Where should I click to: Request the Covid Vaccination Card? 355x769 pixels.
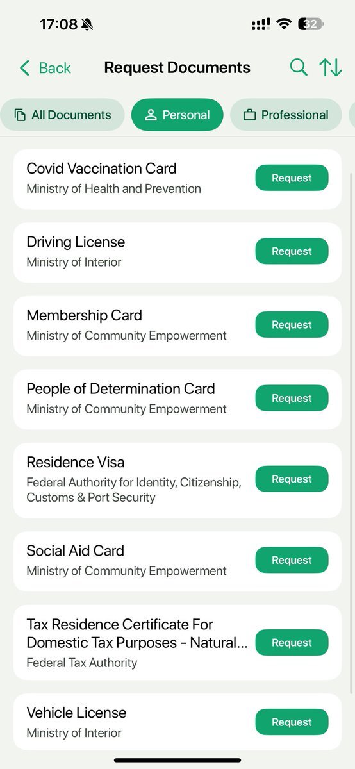[292, 178]
